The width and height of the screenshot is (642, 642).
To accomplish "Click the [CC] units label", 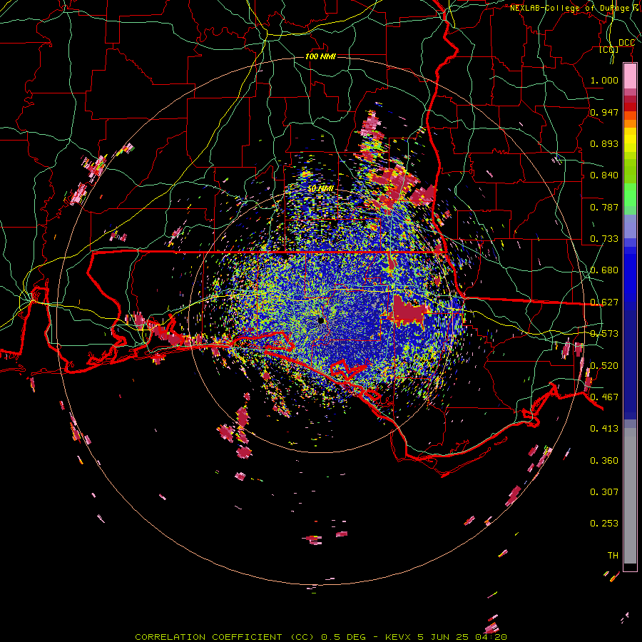I will click(609, 50).
